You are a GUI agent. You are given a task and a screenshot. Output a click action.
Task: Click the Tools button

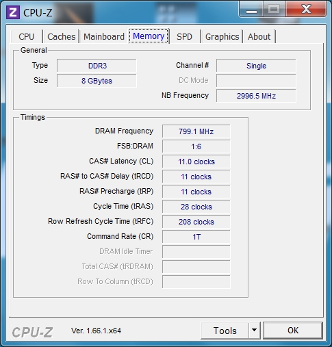click(x=225, y=331)
